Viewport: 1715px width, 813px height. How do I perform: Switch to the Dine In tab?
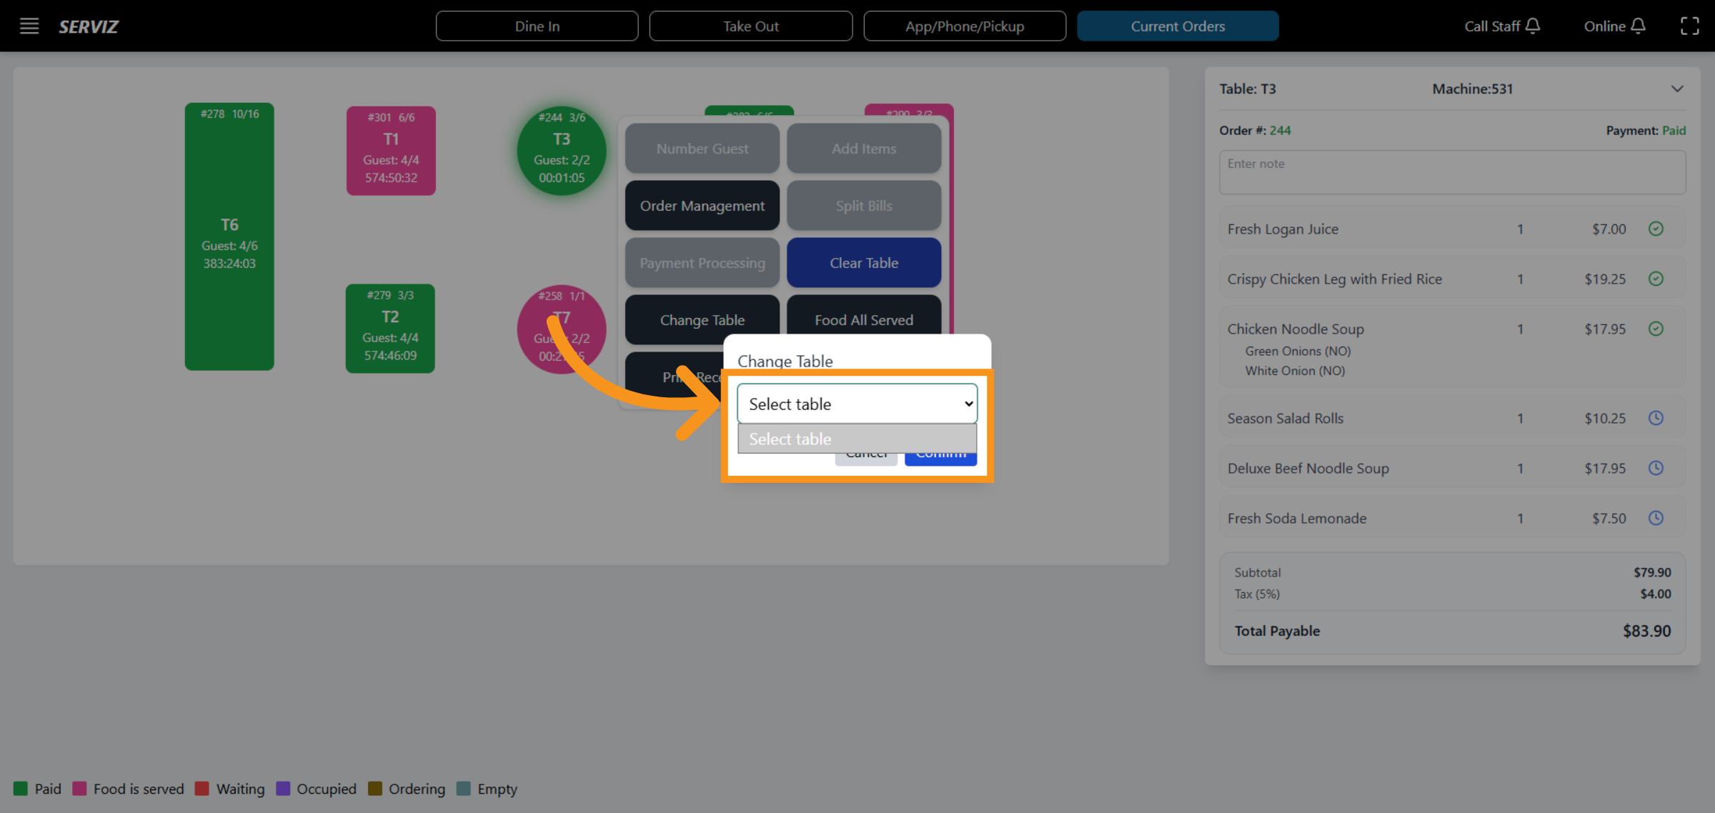tap(537, 26)
